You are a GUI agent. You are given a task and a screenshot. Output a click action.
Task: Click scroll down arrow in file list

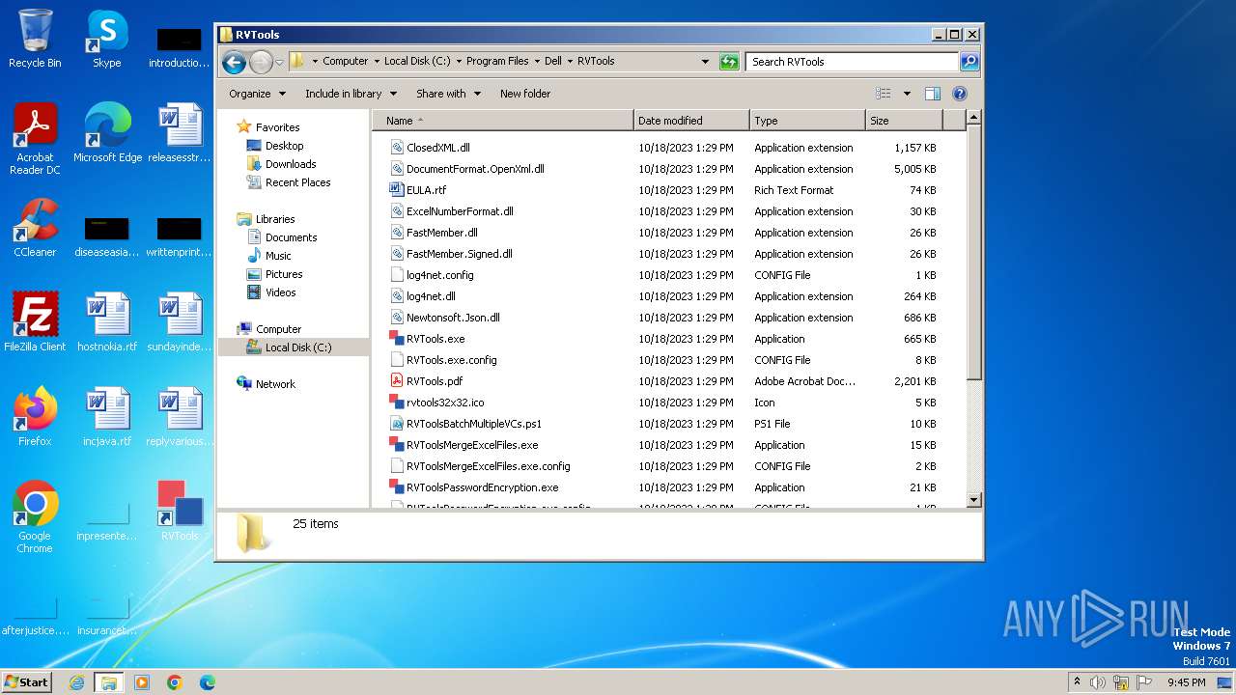pyautogui.click(x=973, y=500)
